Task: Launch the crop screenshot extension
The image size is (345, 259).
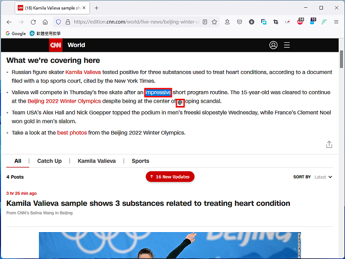Action: (x=276, y=22)
